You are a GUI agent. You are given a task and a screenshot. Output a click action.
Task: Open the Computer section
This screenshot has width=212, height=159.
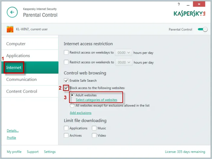click(30, 44)
